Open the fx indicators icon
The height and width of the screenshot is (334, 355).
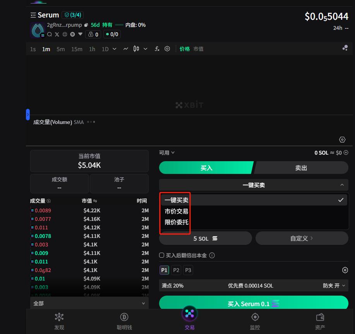(x=157, y=49)
